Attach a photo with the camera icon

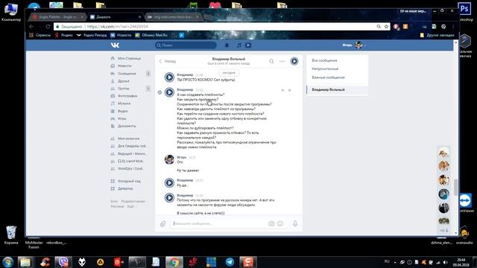click(271, 223)
